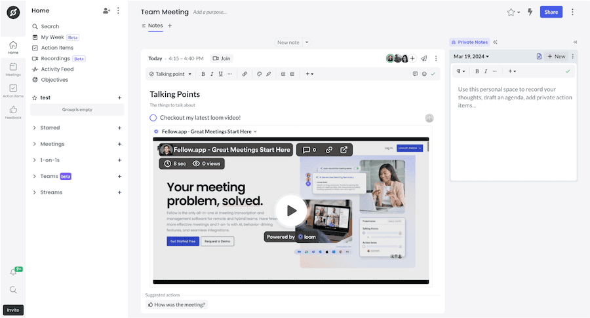Collapse the Private Notes side panel

[574, 42]
